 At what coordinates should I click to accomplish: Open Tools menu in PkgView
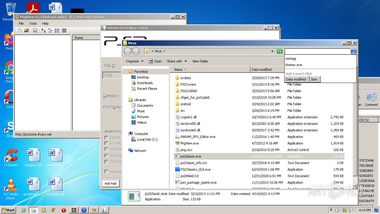pos(33,23)
